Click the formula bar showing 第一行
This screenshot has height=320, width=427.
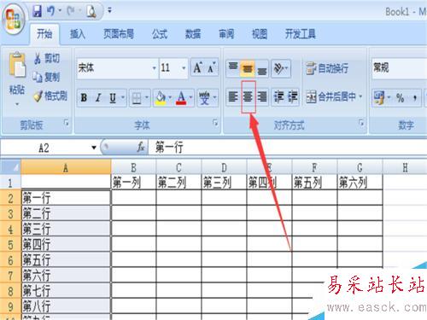point(288,148)
